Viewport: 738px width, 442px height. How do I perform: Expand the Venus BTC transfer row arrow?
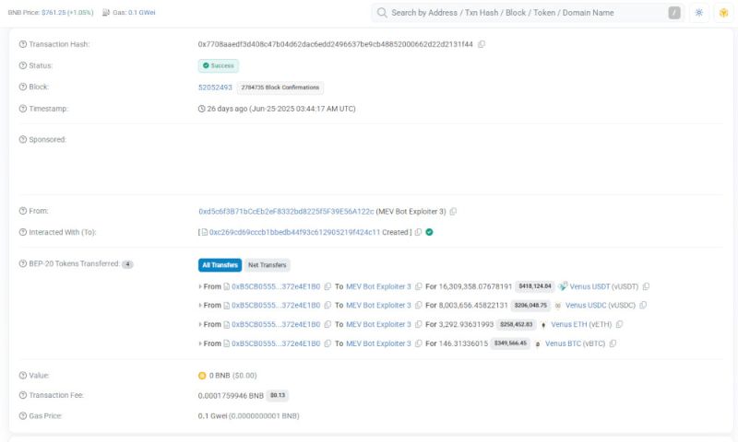[x=200, y=343]
